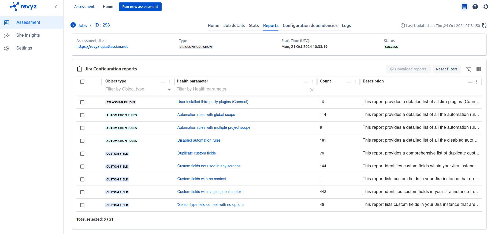This screenshot has width=495, height=234.
Task: Click the Jira Configuration reports clipboard icon
Action: pyautogui.click(x=80, y=69)
